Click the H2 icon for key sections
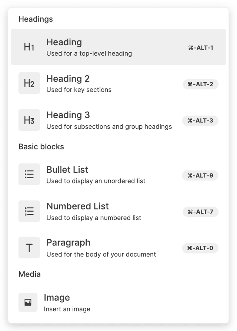Screen dimensions: 237x331 [29, 83]
